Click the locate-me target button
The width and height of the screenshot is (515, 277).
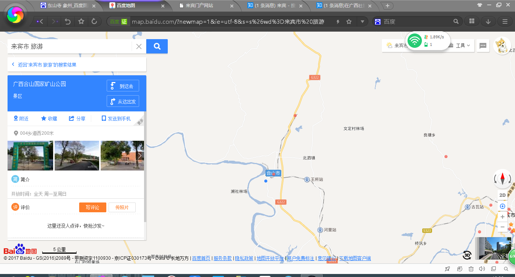[x=503, y=206]
